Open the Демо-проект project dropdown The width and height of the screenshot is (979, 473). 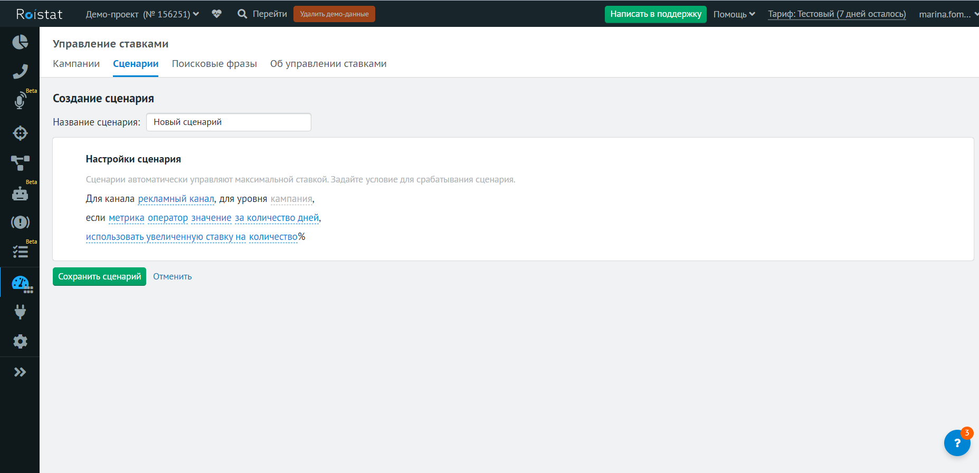[142, 14]
